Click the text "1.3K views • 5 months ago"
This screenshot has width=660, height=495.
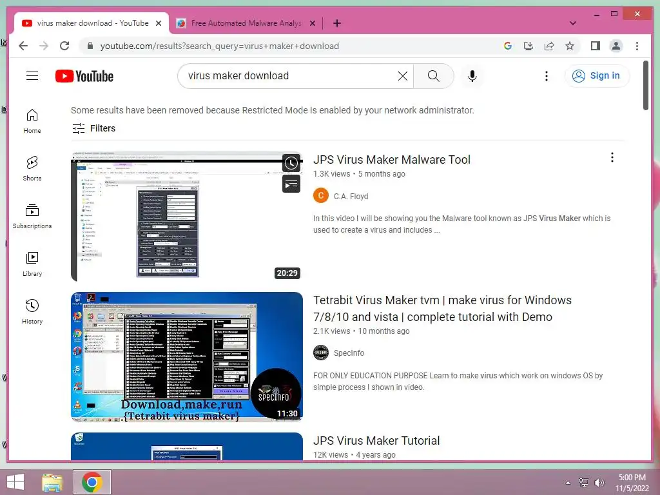pos(359,174)
